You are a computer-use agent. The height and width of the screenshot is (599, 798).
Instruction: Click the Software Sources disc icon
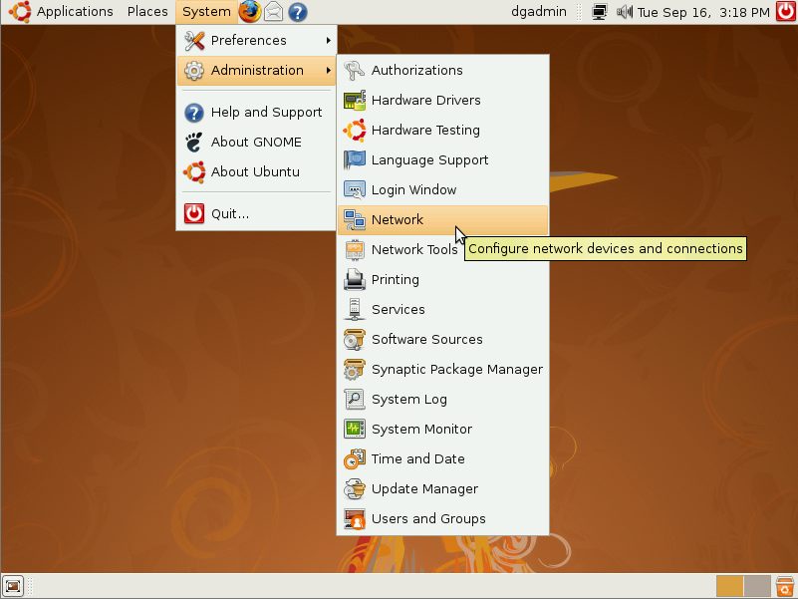(355, 340)
